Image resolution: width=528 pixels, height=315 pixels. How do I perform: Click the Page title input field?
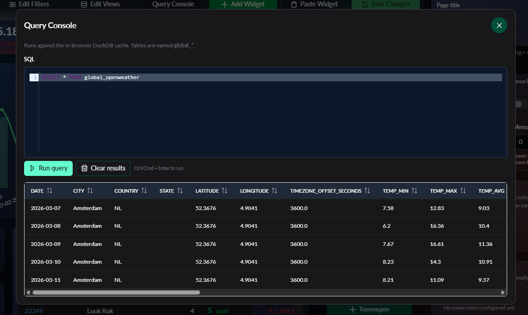pyautogui.click(x=473, y=5)
